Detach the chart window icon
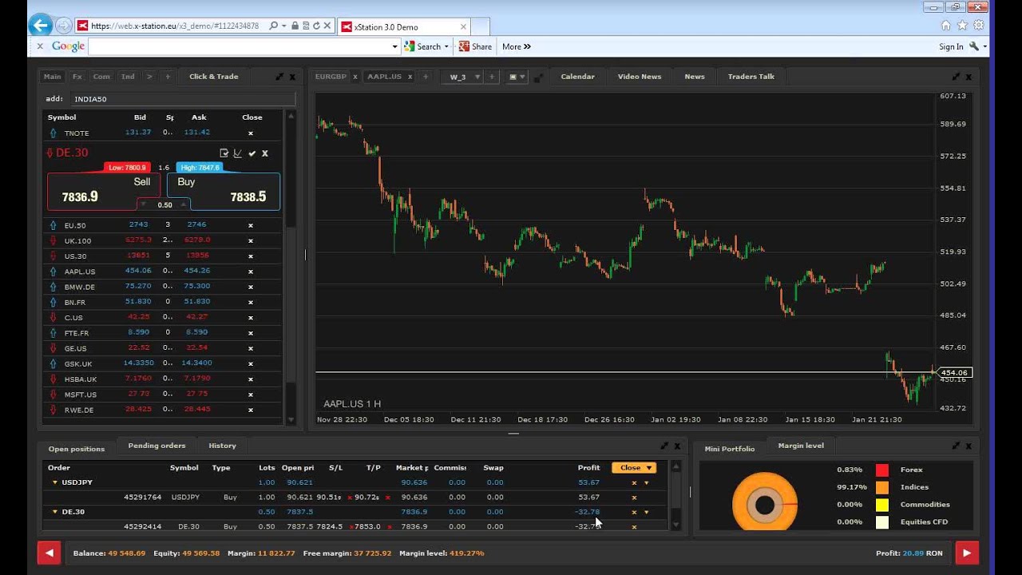The height and width of the screenshot is (575, 1022). pos(538,77)
